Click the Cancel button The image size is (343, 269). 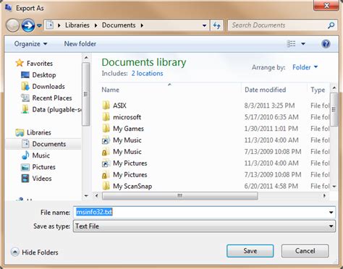pyautogui.click(x=305, y=251)
